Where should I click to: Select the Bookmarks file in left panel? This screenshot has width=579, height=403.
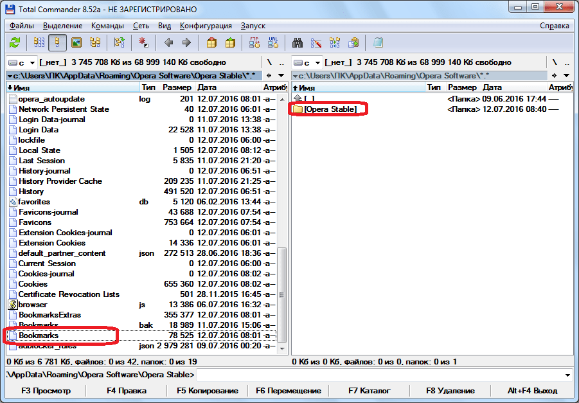(39, 336)
